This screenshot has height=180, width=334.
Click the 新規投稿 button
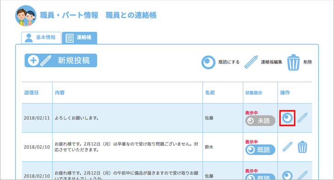click(61, 61)
